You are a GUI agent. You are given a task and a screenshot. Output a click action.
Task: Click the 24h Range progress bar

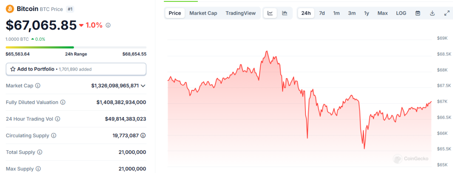click(x=76, y=47)
